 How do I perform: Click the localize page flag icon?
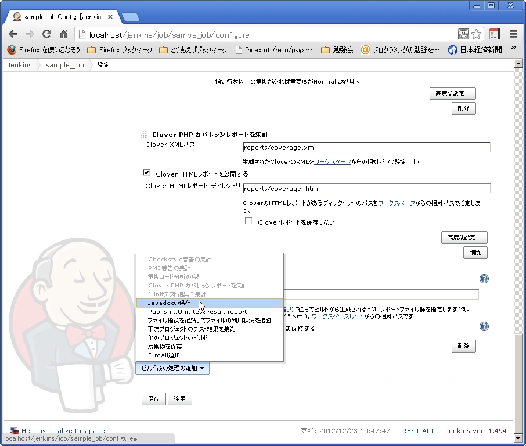14,430
